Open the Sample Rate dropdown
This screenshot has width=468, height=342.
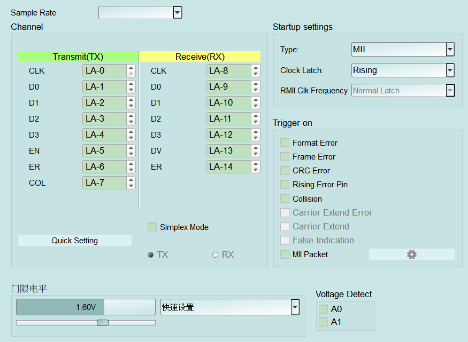pos(140,12)
